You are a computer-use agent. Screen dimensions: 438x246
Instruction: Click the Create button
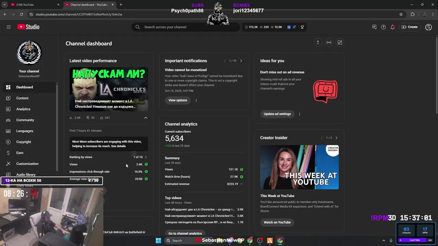[410, 27]
